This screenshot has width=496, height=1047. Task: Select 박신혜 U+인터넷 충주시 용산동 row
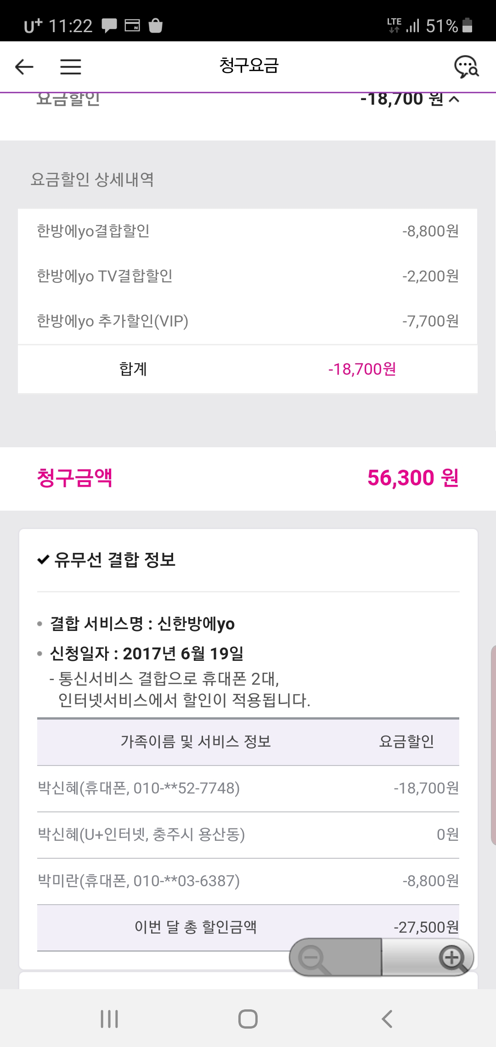click(248, 834)
